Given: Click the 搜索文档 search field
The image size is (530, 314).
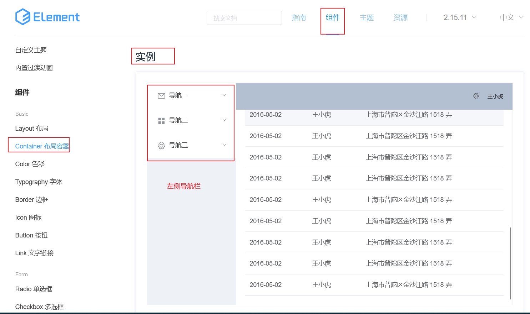Looking at the screenshot, I should click(244, 18).
